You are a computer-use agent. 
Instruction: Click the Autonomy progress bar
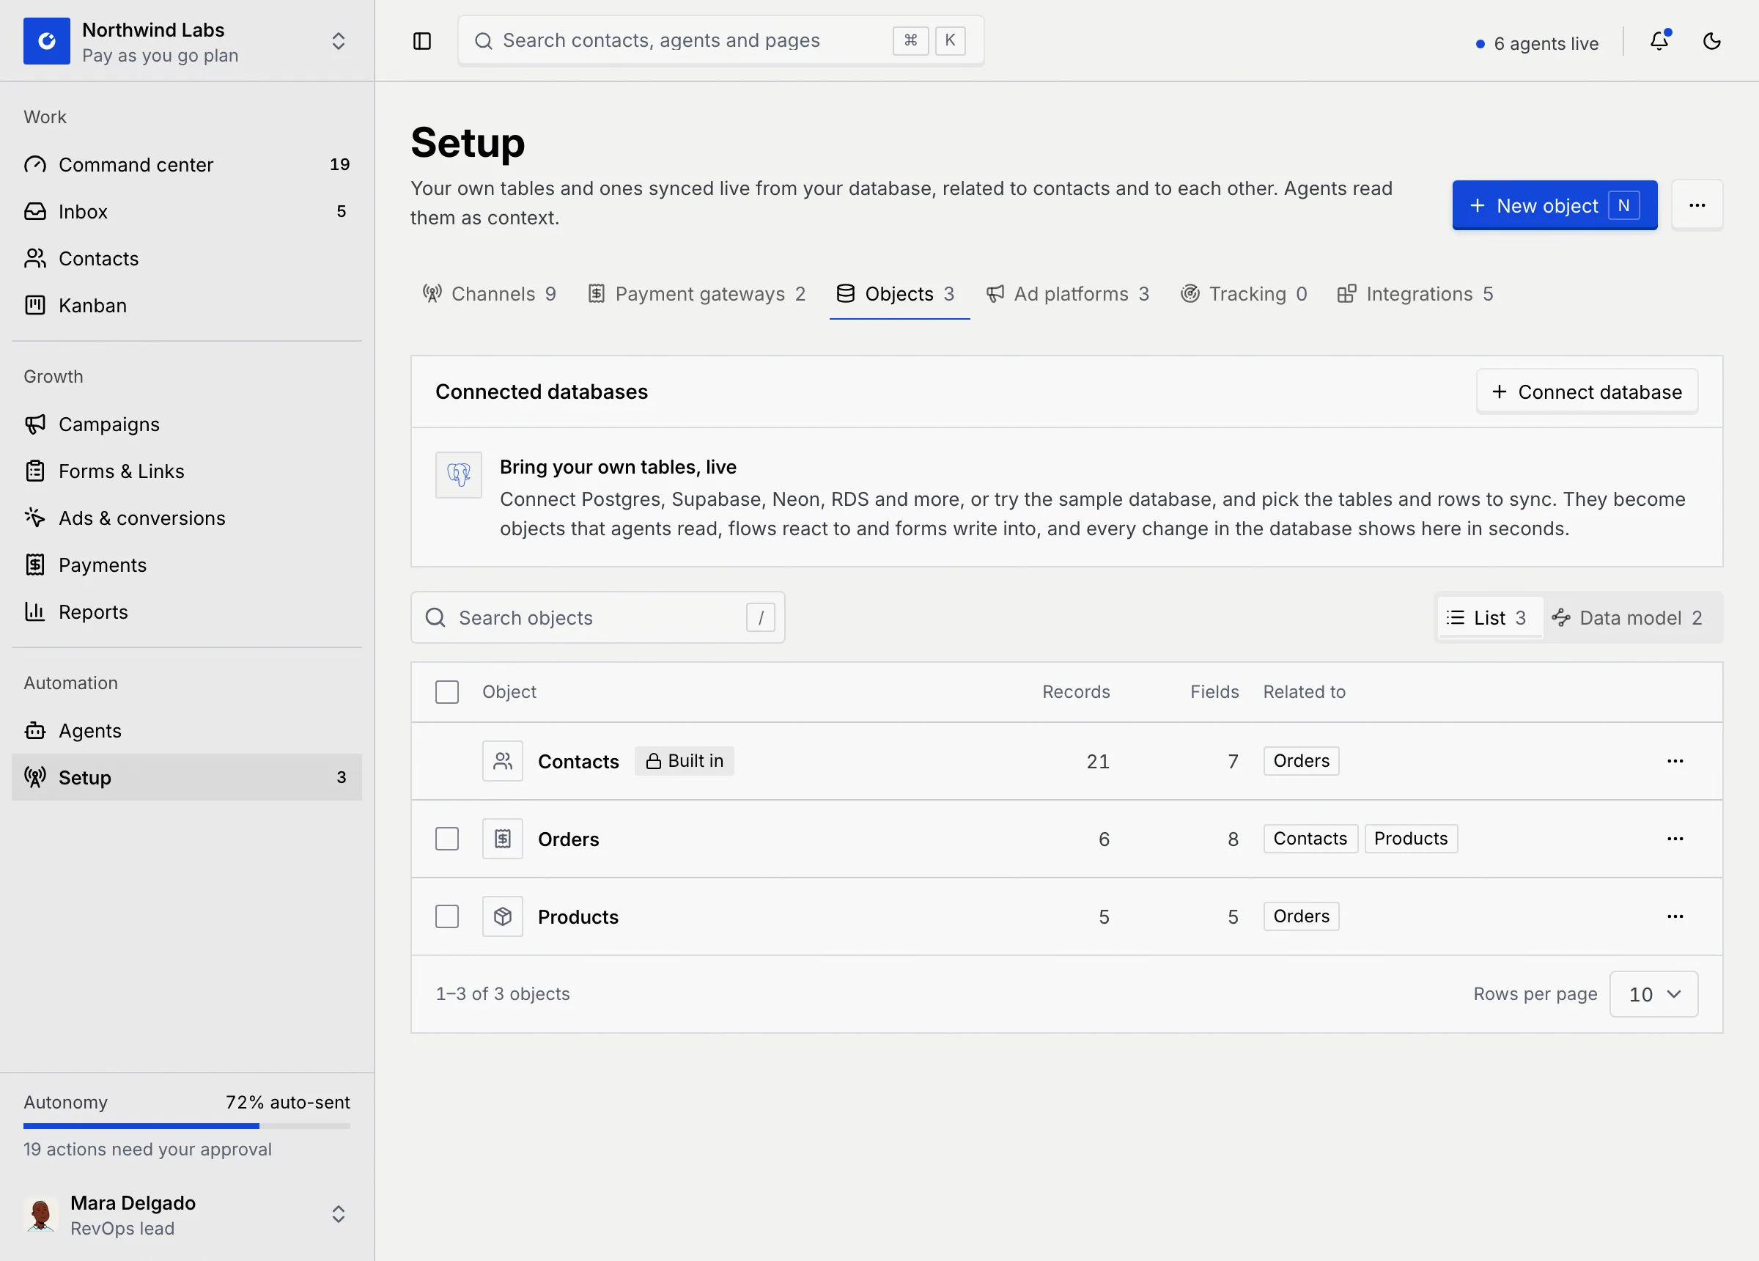click(187, 1126)
